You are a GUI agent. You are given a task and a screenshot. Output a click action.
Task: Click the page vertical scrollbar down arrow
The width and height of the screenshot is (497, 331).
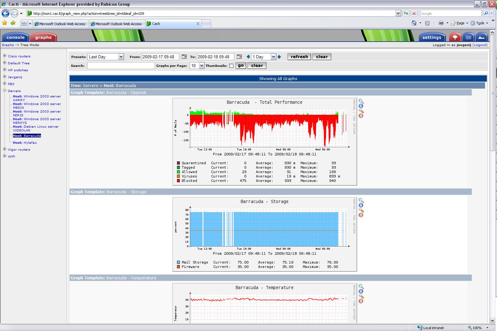click(493, 321)
